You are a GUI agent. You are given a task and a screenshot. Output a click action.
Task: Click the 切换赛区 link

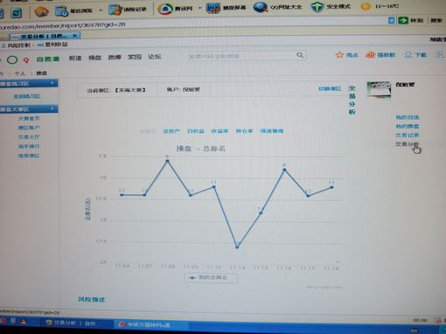[330, 88]
